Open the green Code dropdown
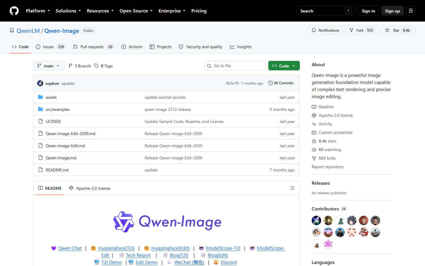Viewport: 425px width, 266px height. click(284, 66)
